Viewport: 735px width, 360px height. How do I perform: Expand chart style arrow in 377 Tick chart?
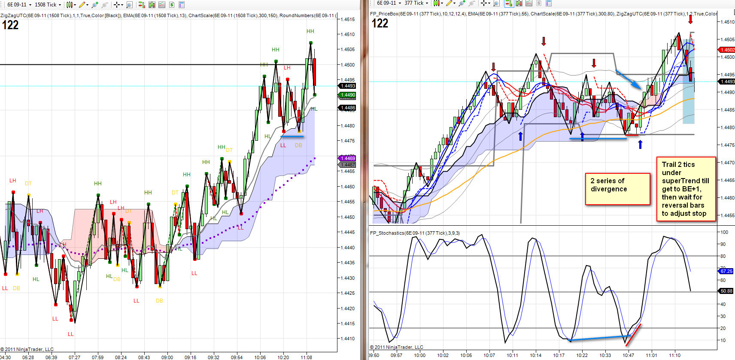pos(442,3)
